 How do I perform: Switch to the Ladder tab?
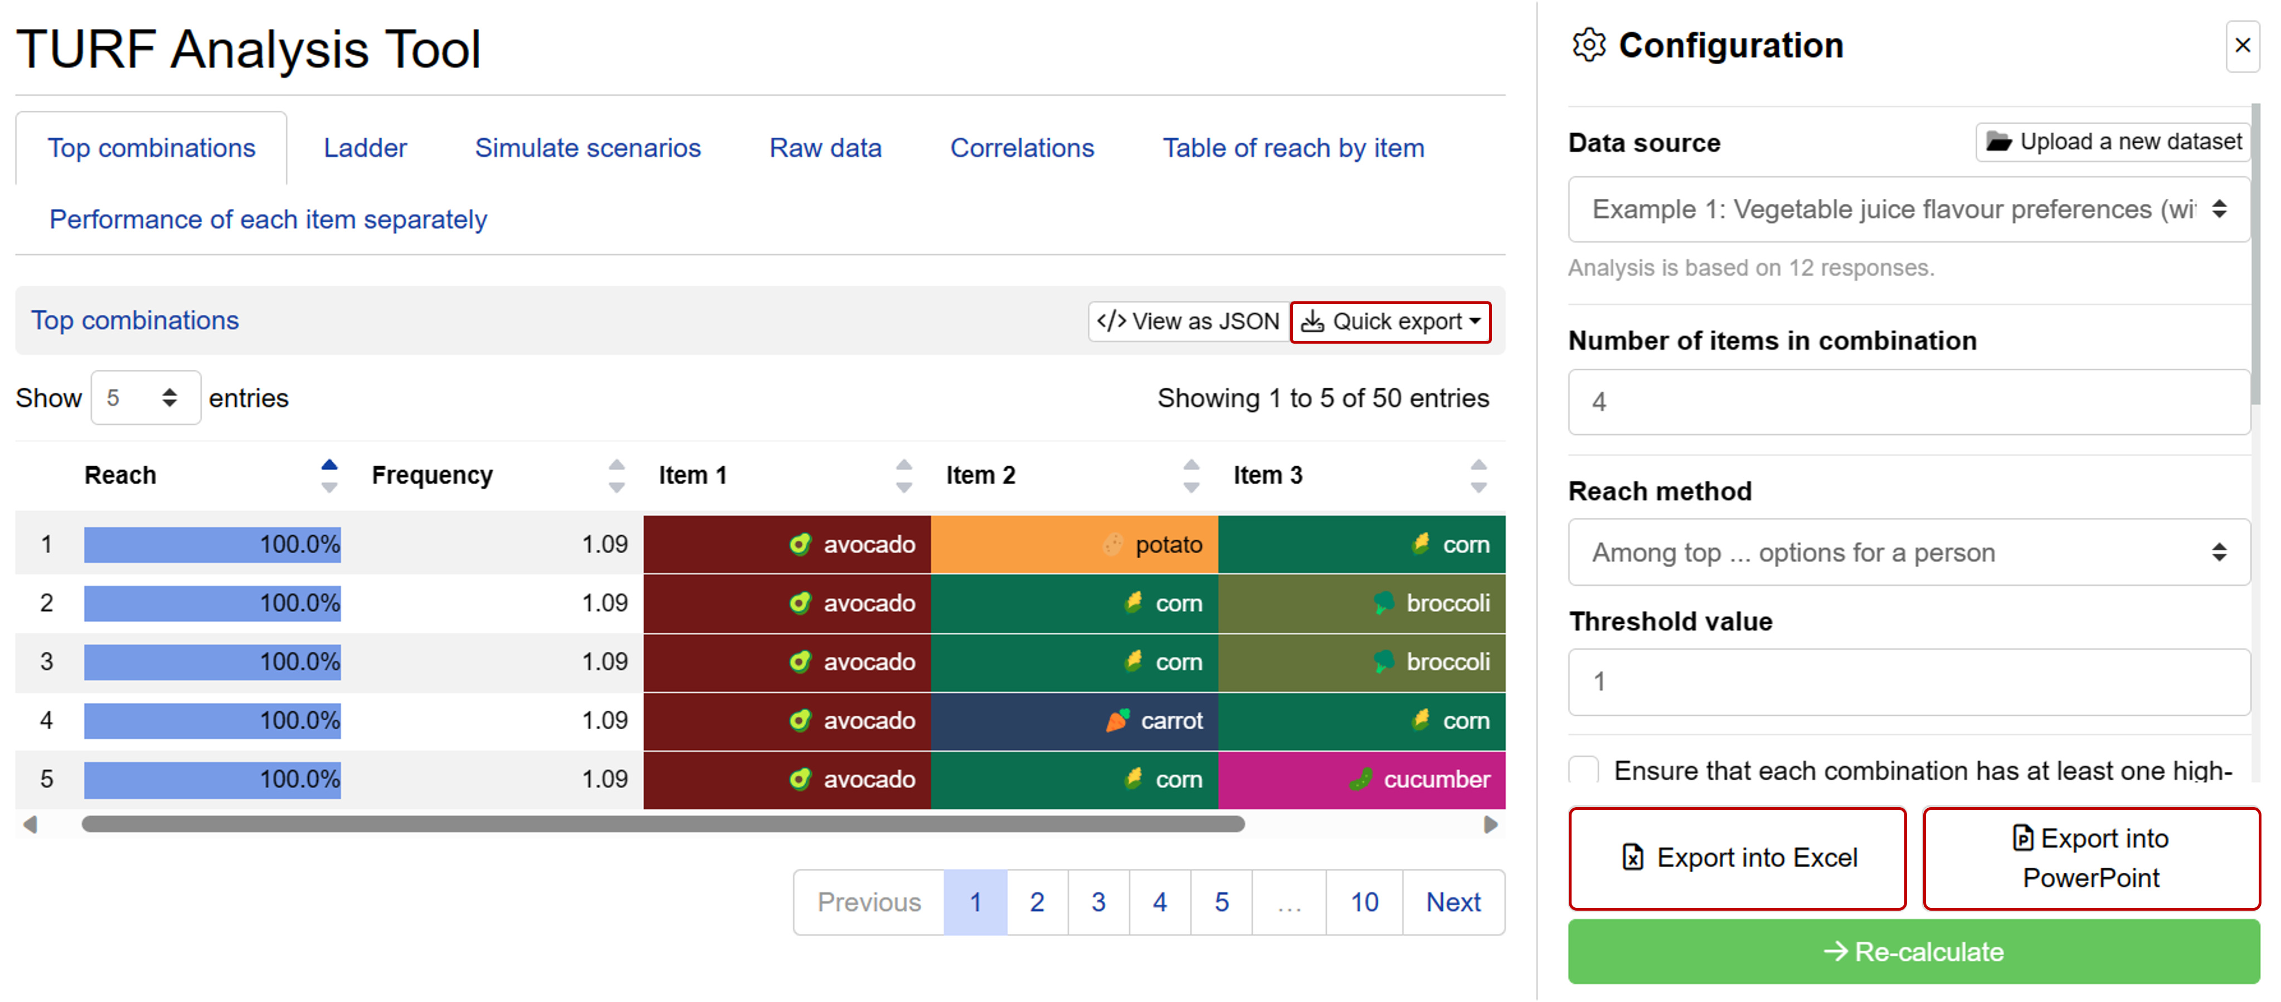coord(365,148)
